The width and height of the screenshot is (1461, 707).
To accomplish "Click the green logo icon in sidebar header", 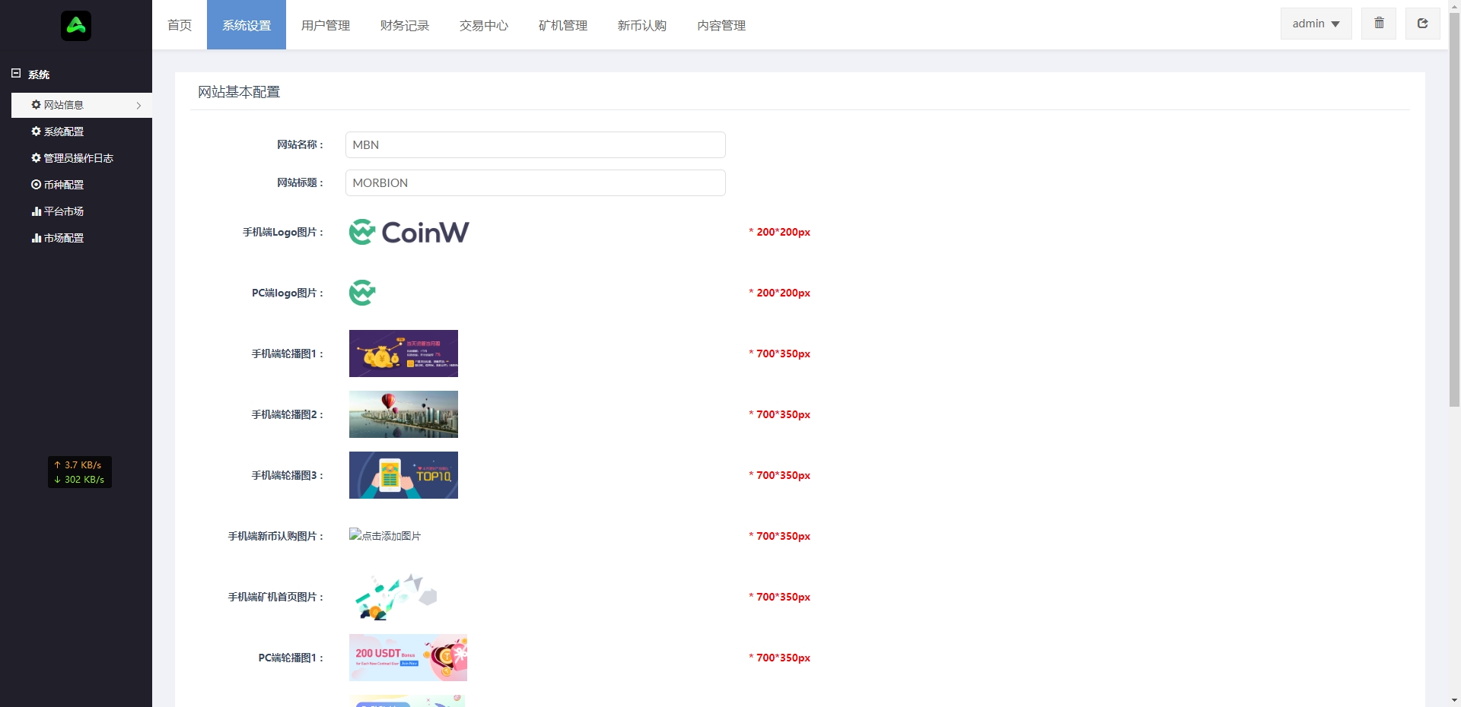I will point(76,26).
